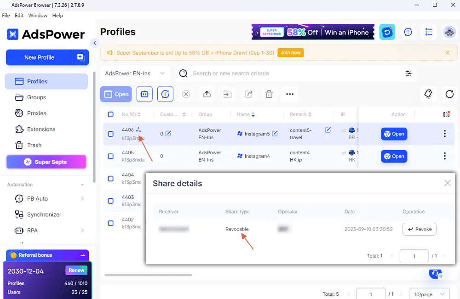The image size is (460, 299).
Task: Refresh the profiles list
Action: coord(449,94)
